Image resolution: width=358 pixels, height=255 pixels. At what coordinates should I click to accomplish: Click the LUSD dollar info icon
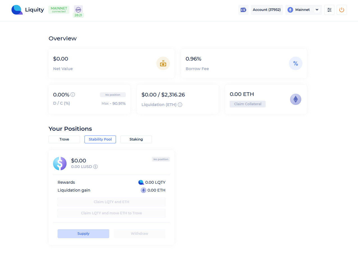(x=95, y=167)
